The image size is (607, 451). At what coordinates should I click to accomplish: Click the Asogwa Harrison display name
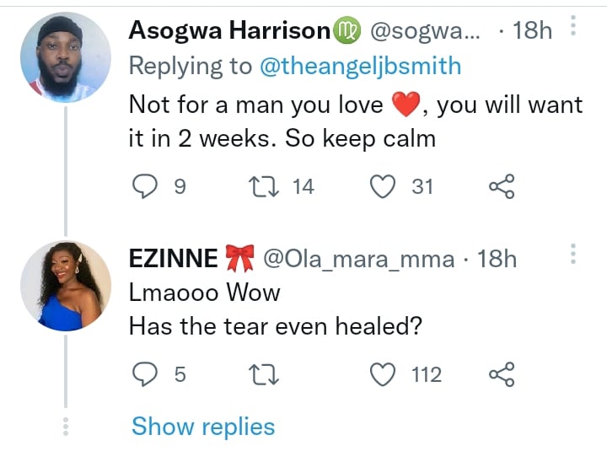pos(229,31)
